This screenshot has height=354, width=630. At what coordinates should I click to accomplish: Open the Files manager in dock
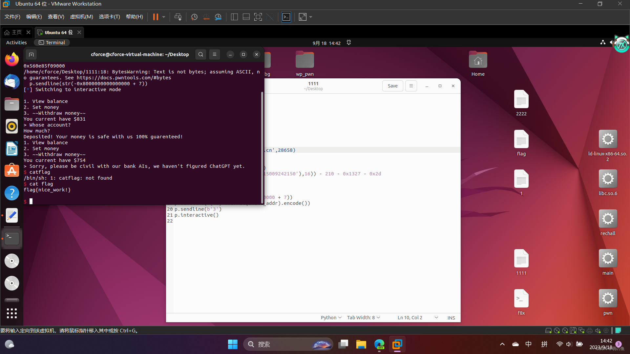[12, 104]
